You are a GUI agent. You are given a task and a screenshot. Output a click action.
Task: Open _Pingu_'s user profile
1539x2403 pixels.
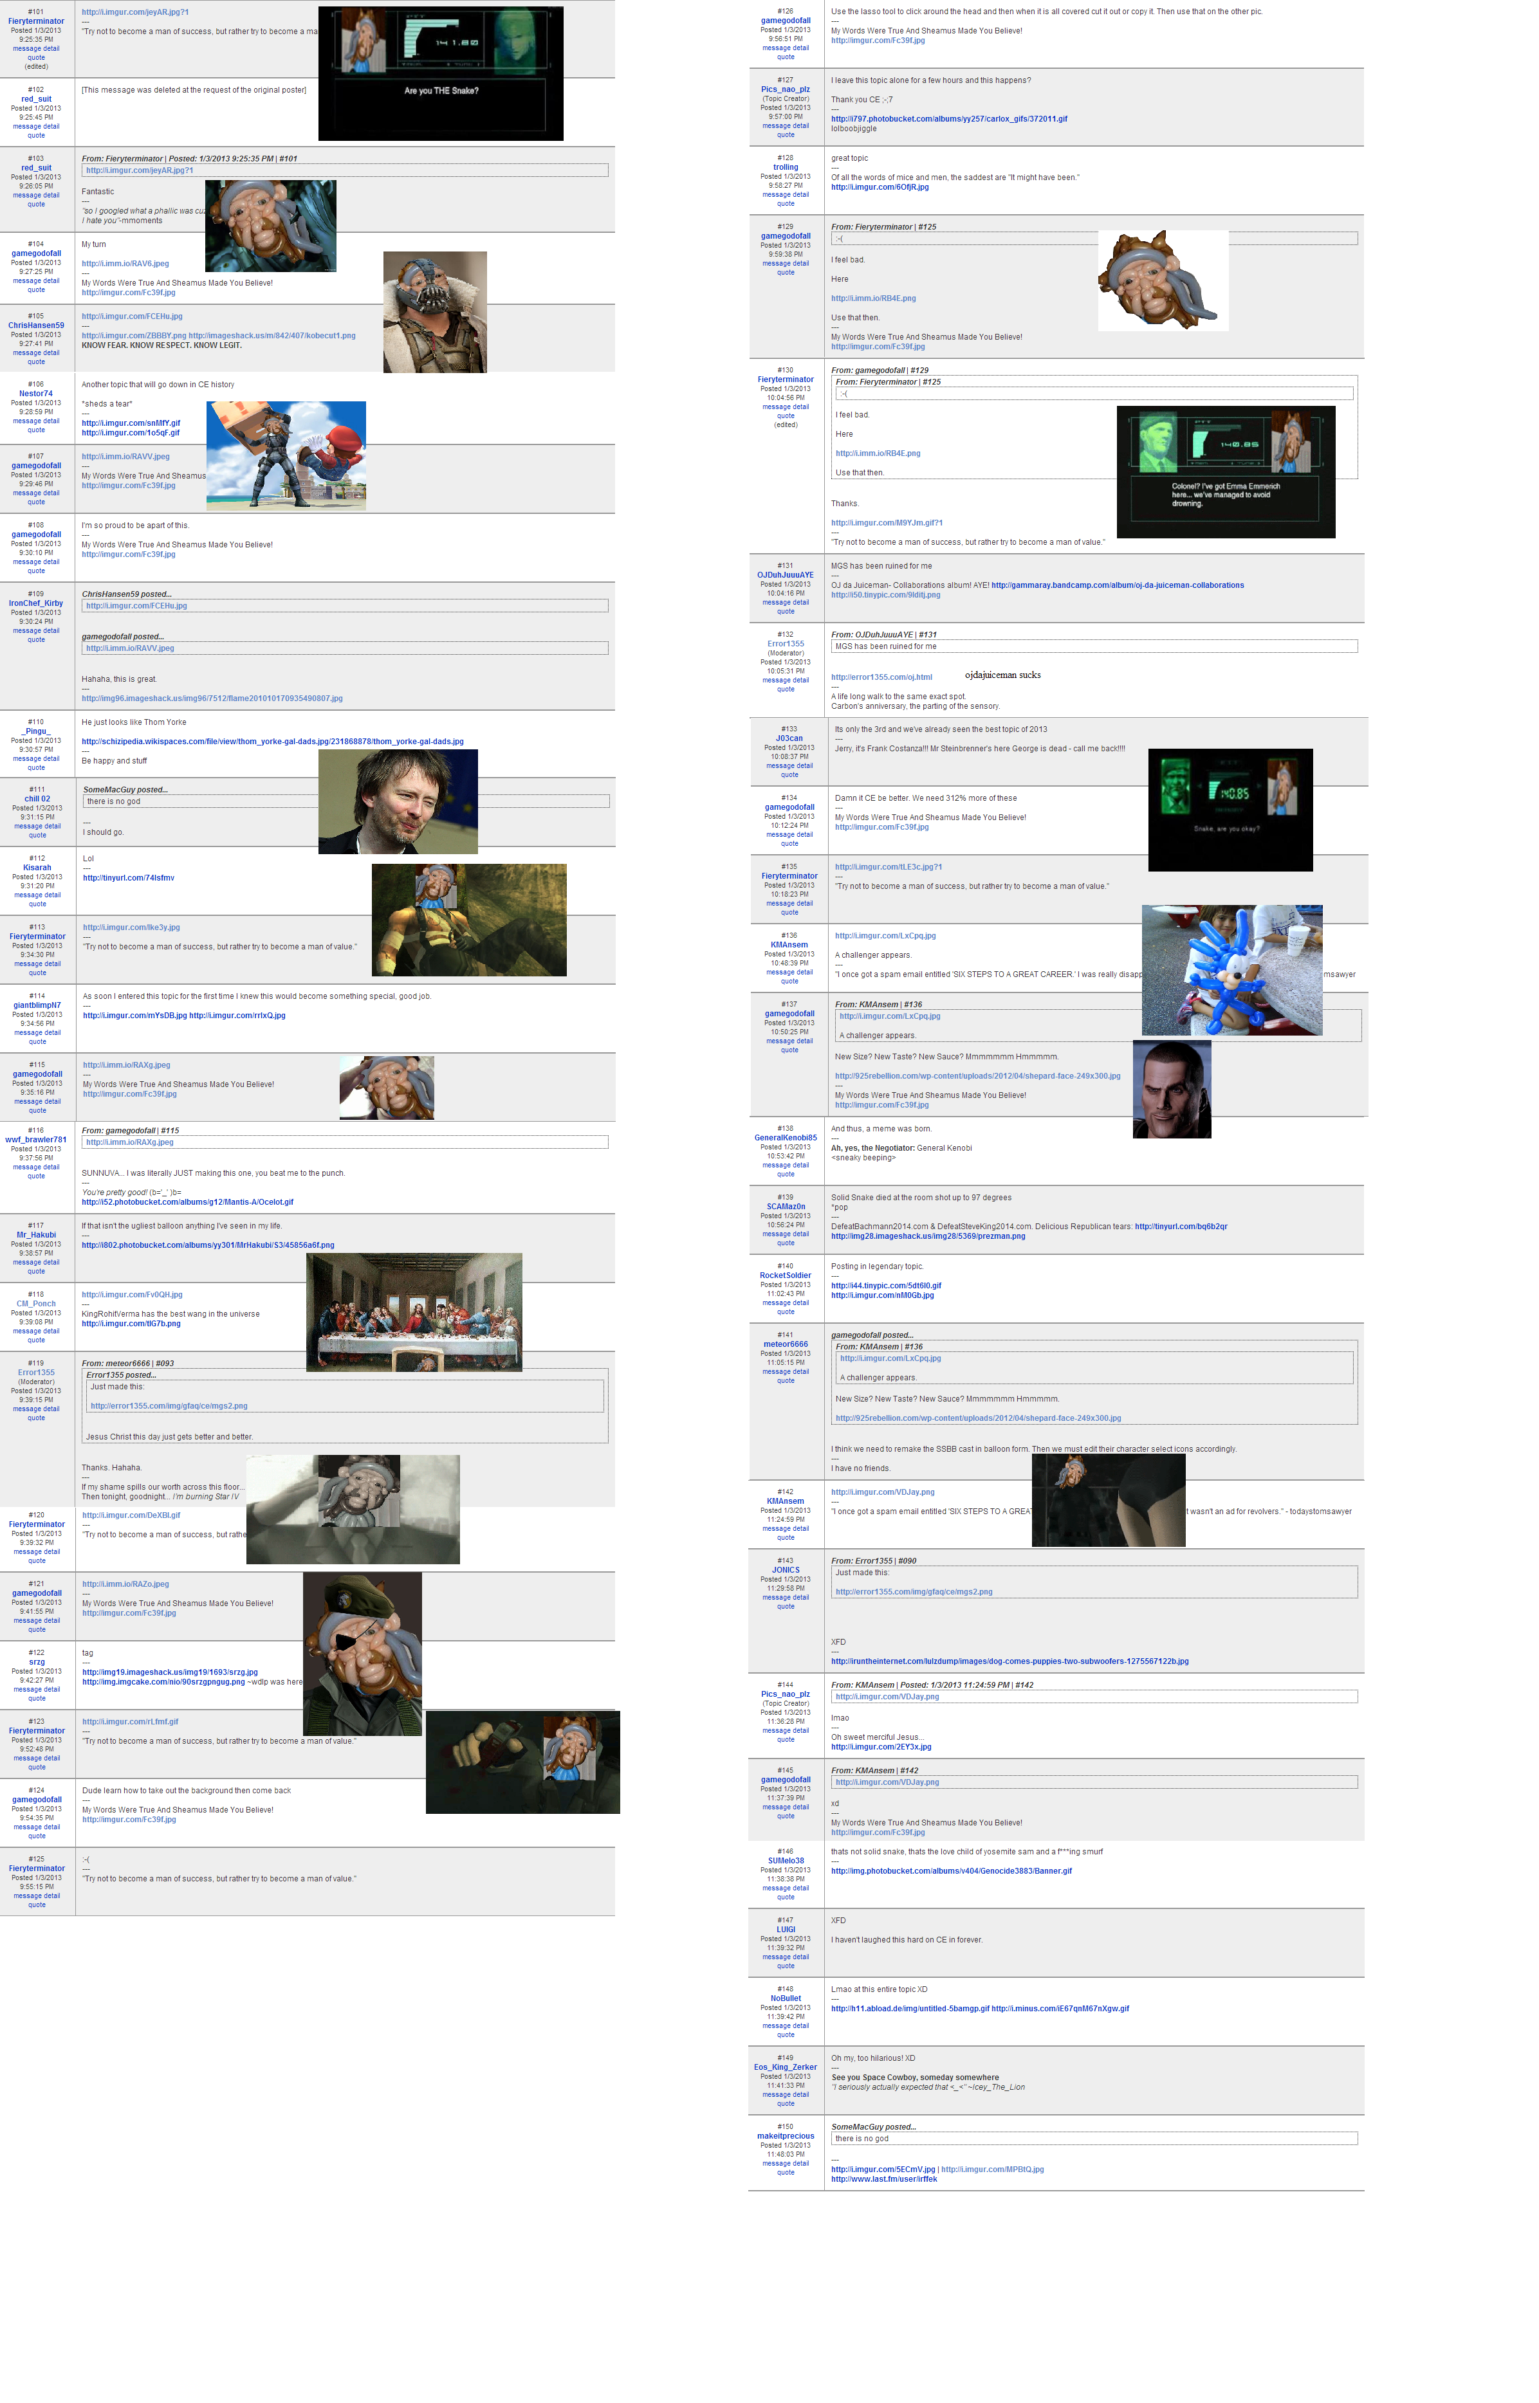[36, 732]
